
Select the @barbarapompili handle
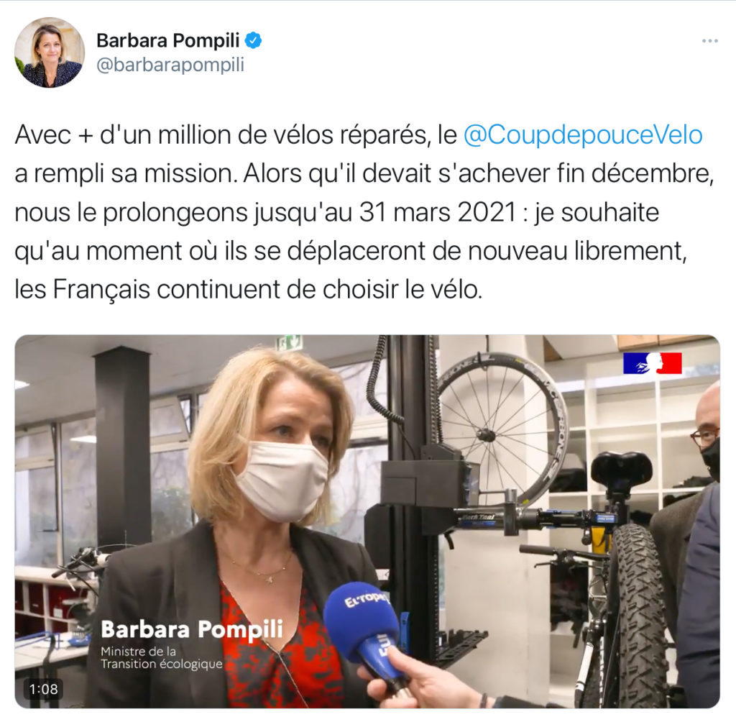[x=170, y=65]
